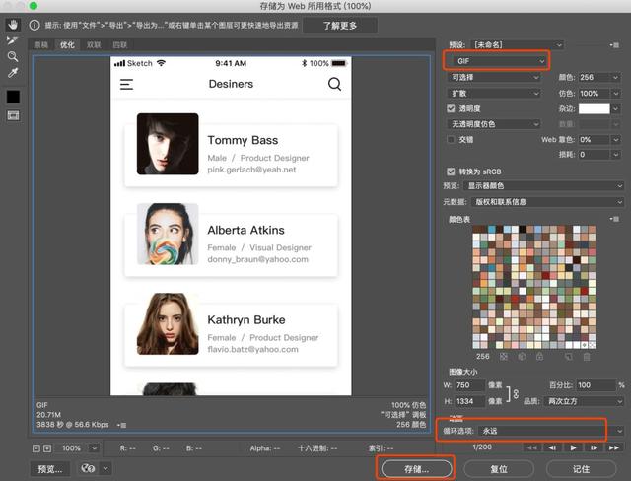The width and height of the screenshot is (631, 481).
Task: Click the black eyedropper color swatch
Action: (14, 97)
